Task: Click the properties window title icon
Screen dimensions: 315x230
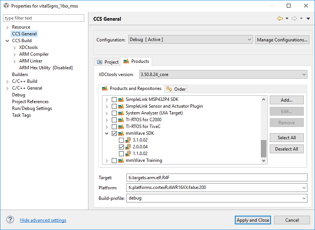Action: click(6, 6)
